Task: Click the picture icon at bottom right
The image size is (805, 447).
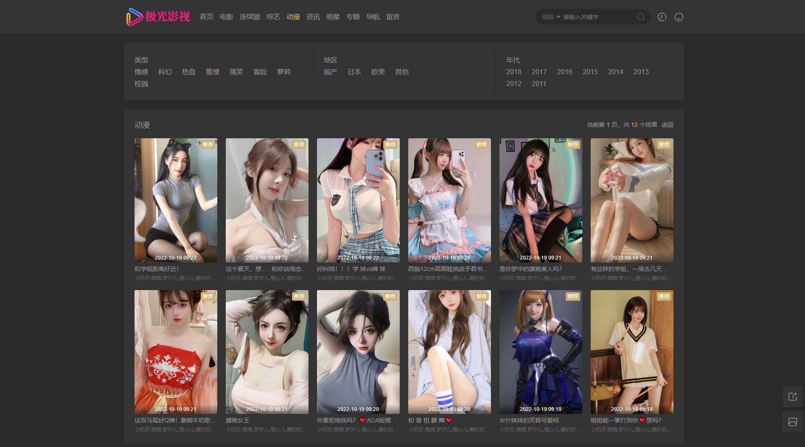Action: (x=792, y=422)
